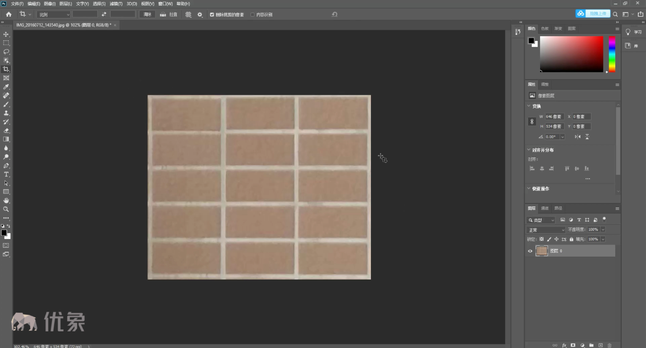Click the 拉直 straighten button
The image size is (646, 348).
(169, 15)
